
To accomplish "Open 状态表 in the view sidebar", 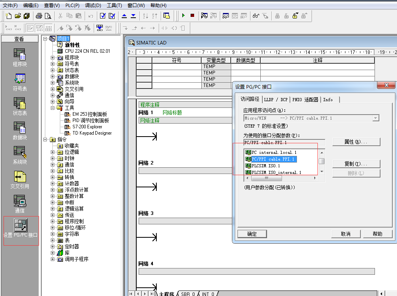I will [x=20, y=106].
